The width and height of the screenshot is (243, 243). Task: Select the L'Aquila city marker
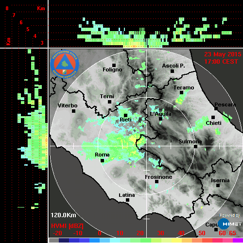(x=160, y=119)
